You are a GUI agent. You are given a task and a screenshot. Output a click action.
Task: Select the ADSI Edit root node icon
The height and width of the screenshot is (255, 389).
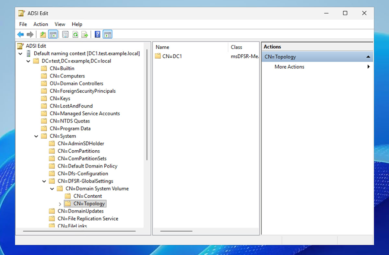pos(21,46)
